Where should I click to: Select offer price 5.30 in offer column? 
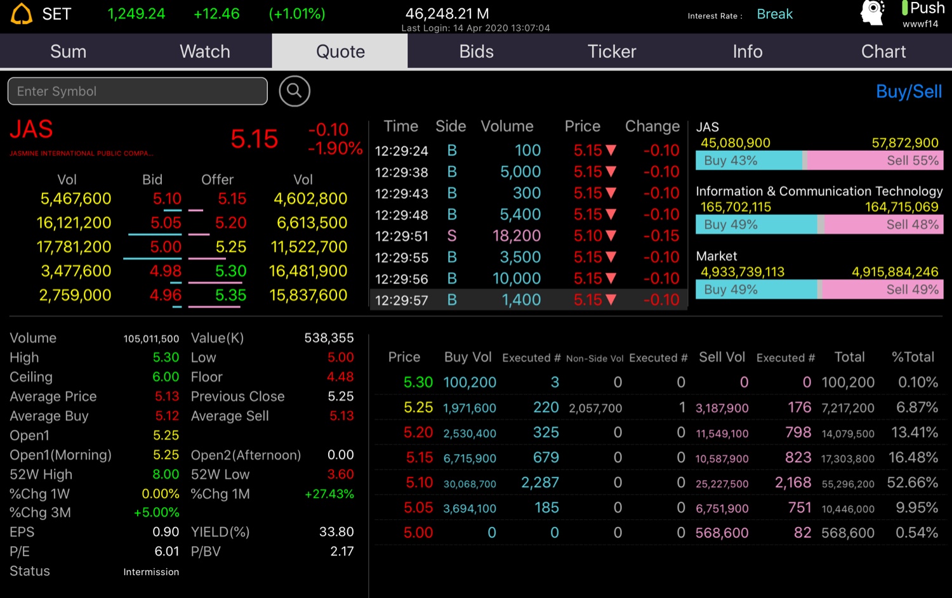click(x=230, y=271)
